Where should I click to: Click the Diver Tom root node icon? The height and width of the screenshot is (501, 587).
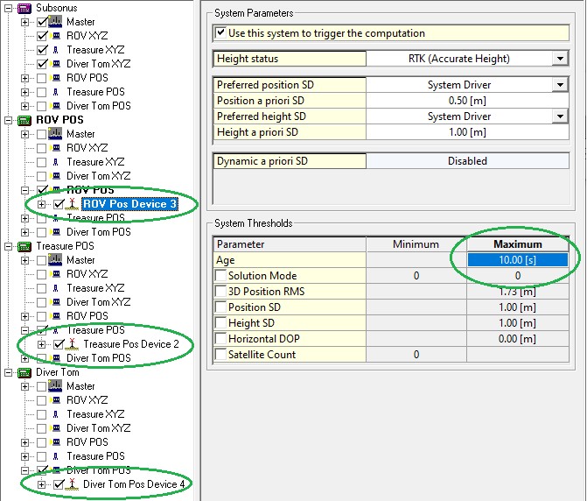pos(24,372)
